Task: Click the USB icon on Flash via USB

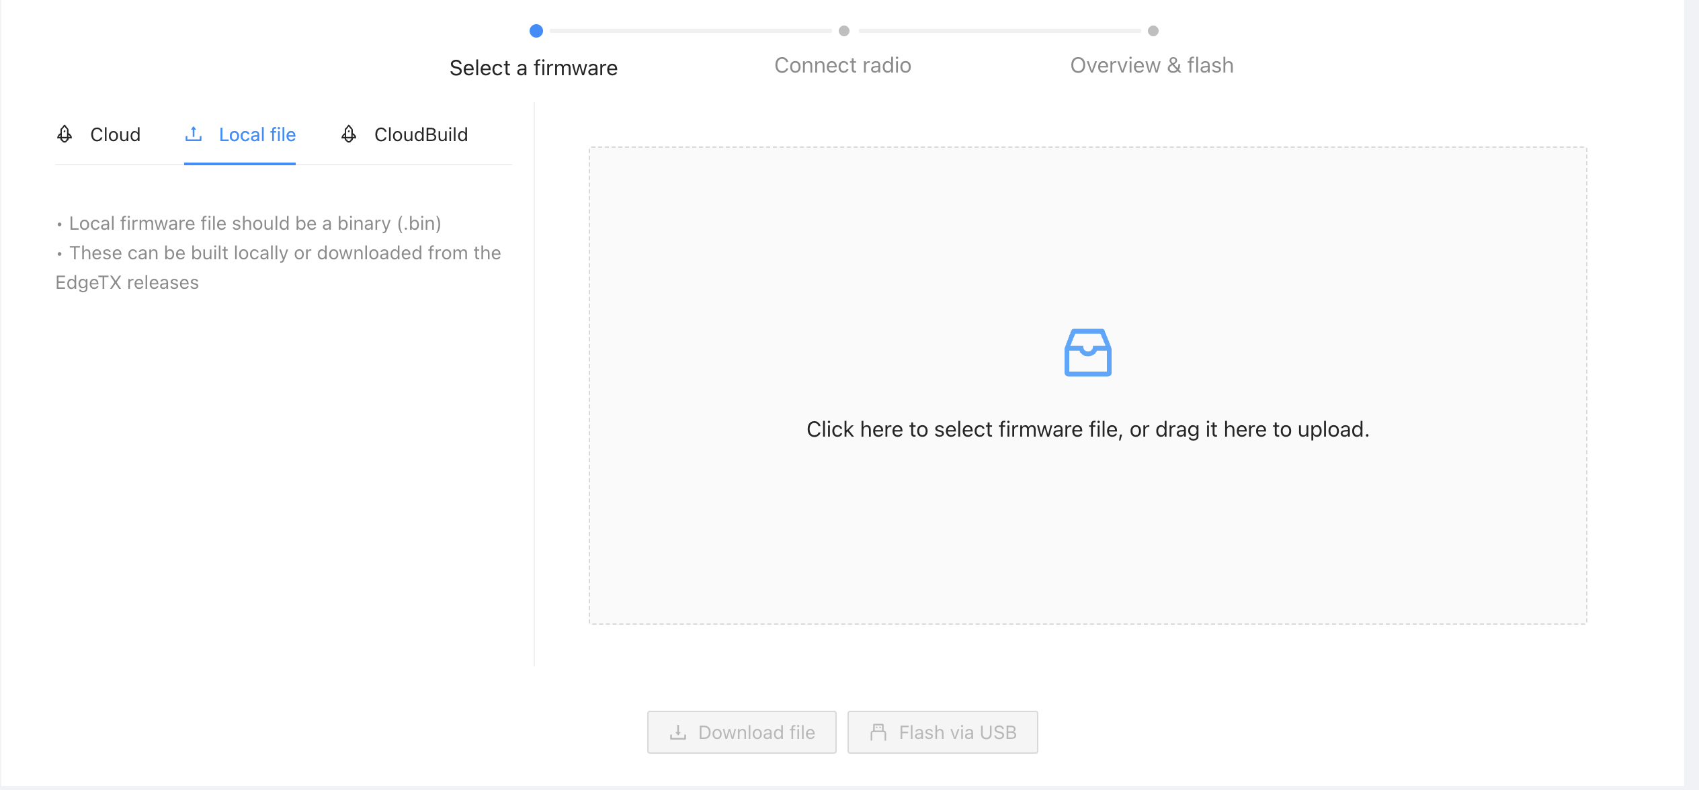Action: 878,732
